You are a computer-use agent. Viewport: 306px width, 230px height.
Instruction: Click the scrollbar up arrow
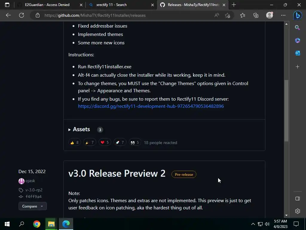286,24
